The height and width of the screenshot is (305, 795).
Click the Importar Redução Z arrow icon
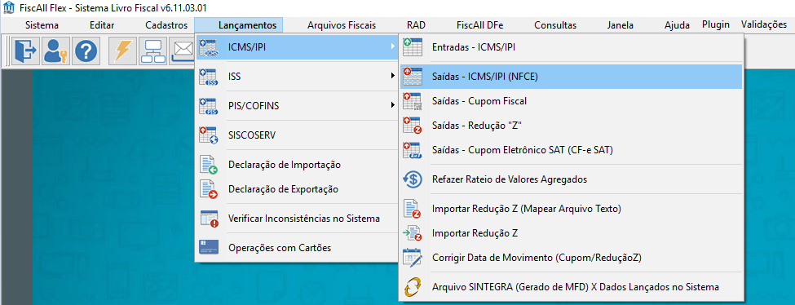pyautogui.click(x=413, y=233)
